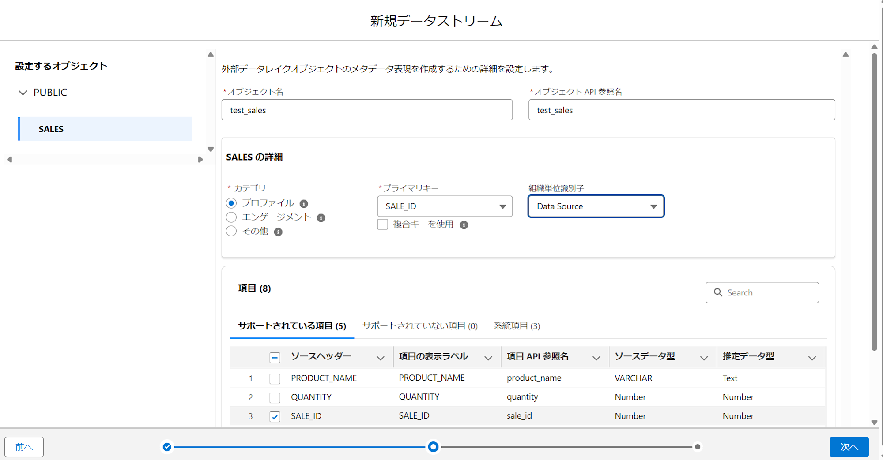Enable the 複合キーを使用 checkbox
The height and width of the screenshot is (460, 883).
383,224
